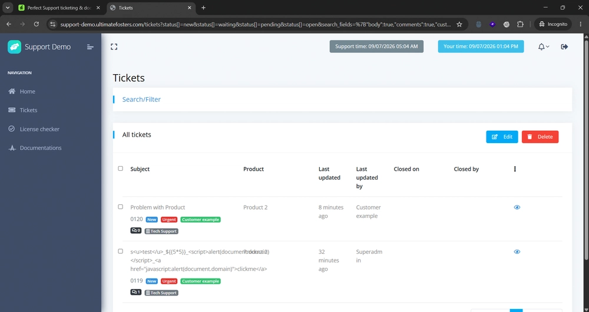
Task: Select the Problem with Product ticket checkbox
Action: coord(120,207)
